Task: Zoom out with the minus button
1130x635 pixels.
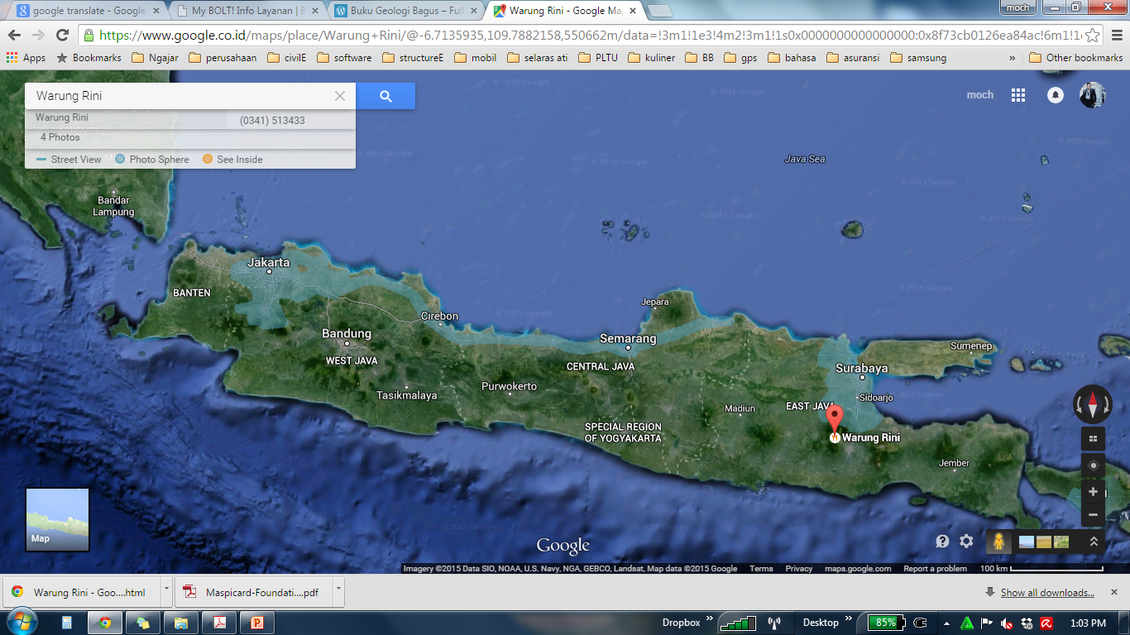Action: click(x=1093, y=514)
